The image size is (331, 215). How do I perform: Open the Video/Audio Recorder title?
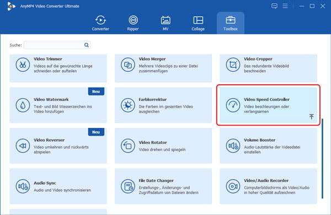click(266, 180)
